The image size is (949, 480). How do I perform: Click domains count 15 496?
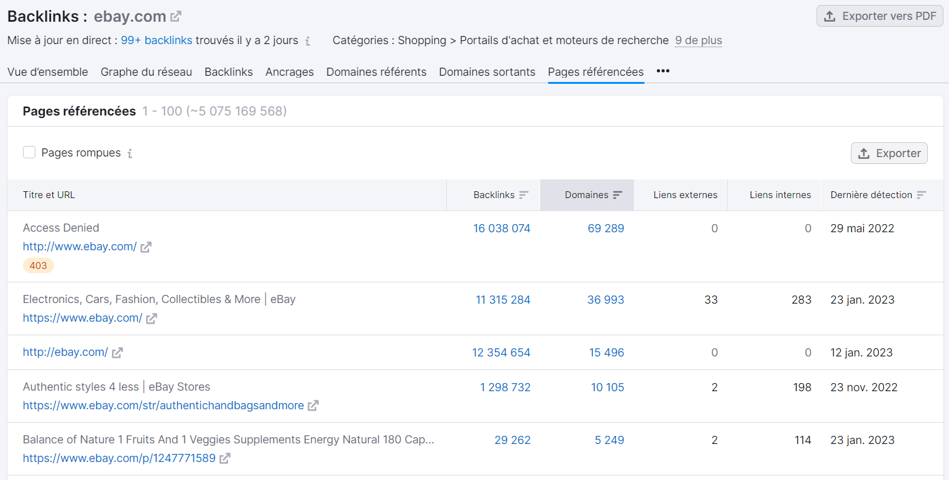[607, 353]
